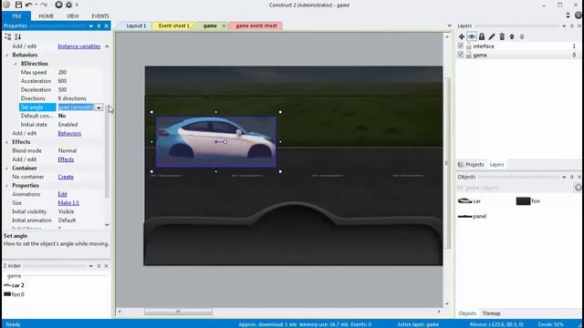
Task: Toggle the interface layer checkbox
Action: click(461, 46)
